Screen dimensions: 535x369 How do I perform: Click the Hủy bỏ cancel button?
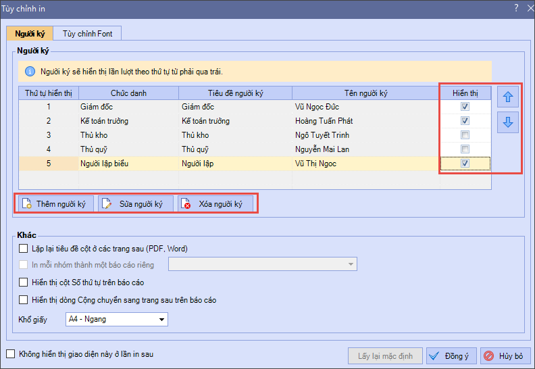click(x=505, y=356)
